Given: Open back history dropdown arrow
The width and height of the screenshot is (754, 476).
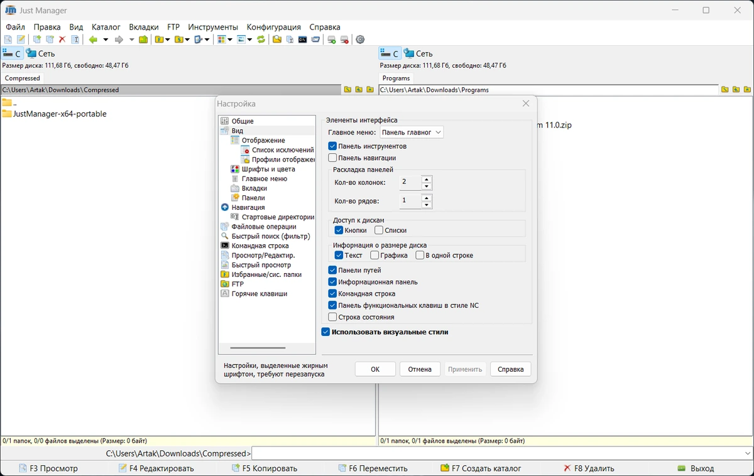Looking at the screenshot, I should pyautogui.click(x=106, y=40).
